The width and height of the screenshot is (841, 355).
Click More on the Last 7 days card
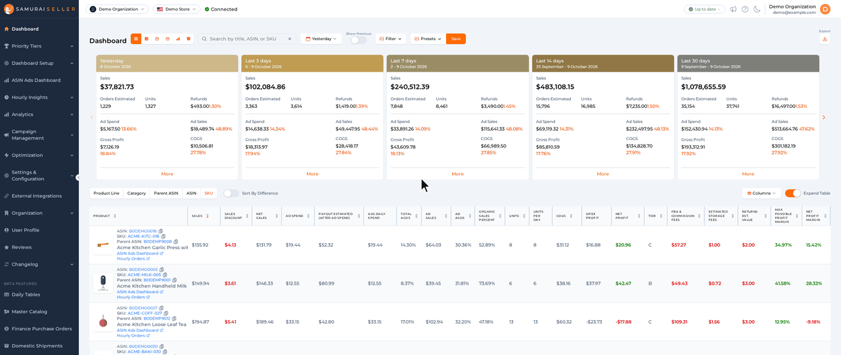pos(457,174)
